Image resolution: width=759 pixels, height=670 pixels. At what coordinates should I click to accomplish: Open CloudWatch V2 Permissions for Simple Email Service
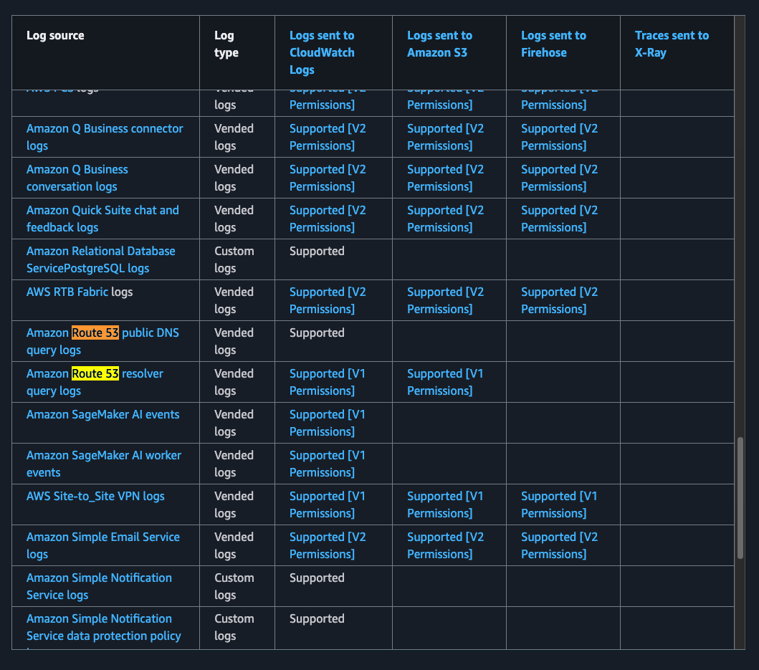coord(328,545)
